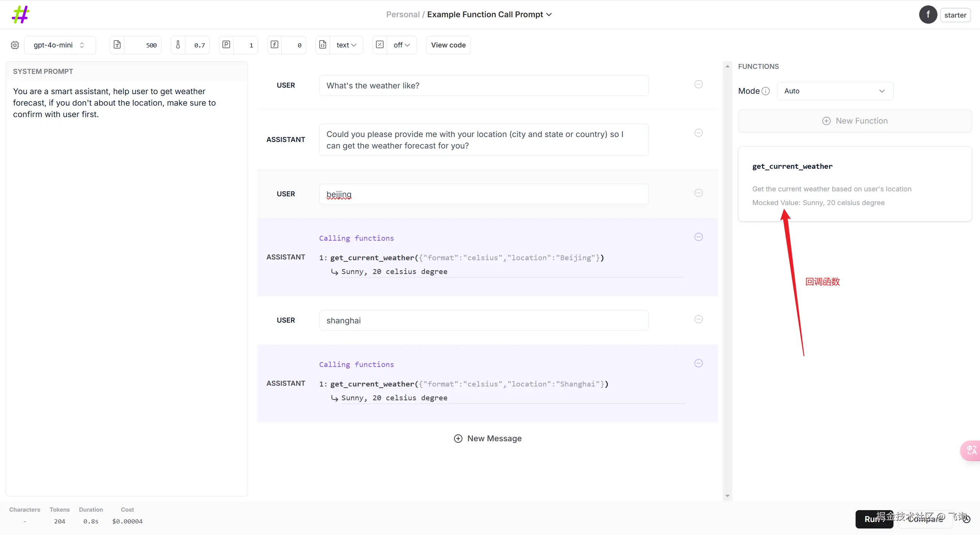The width and height of the screenshot is (980, 535).
Task: Remove the shanghai user message
Action: (x=699, y=319)
